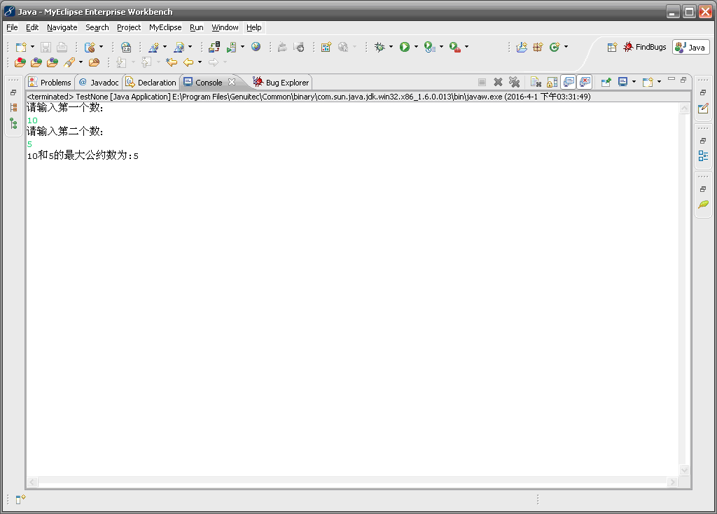717x514 pixels.
Task: Open the Navigate menu
Action: [62, 27]
